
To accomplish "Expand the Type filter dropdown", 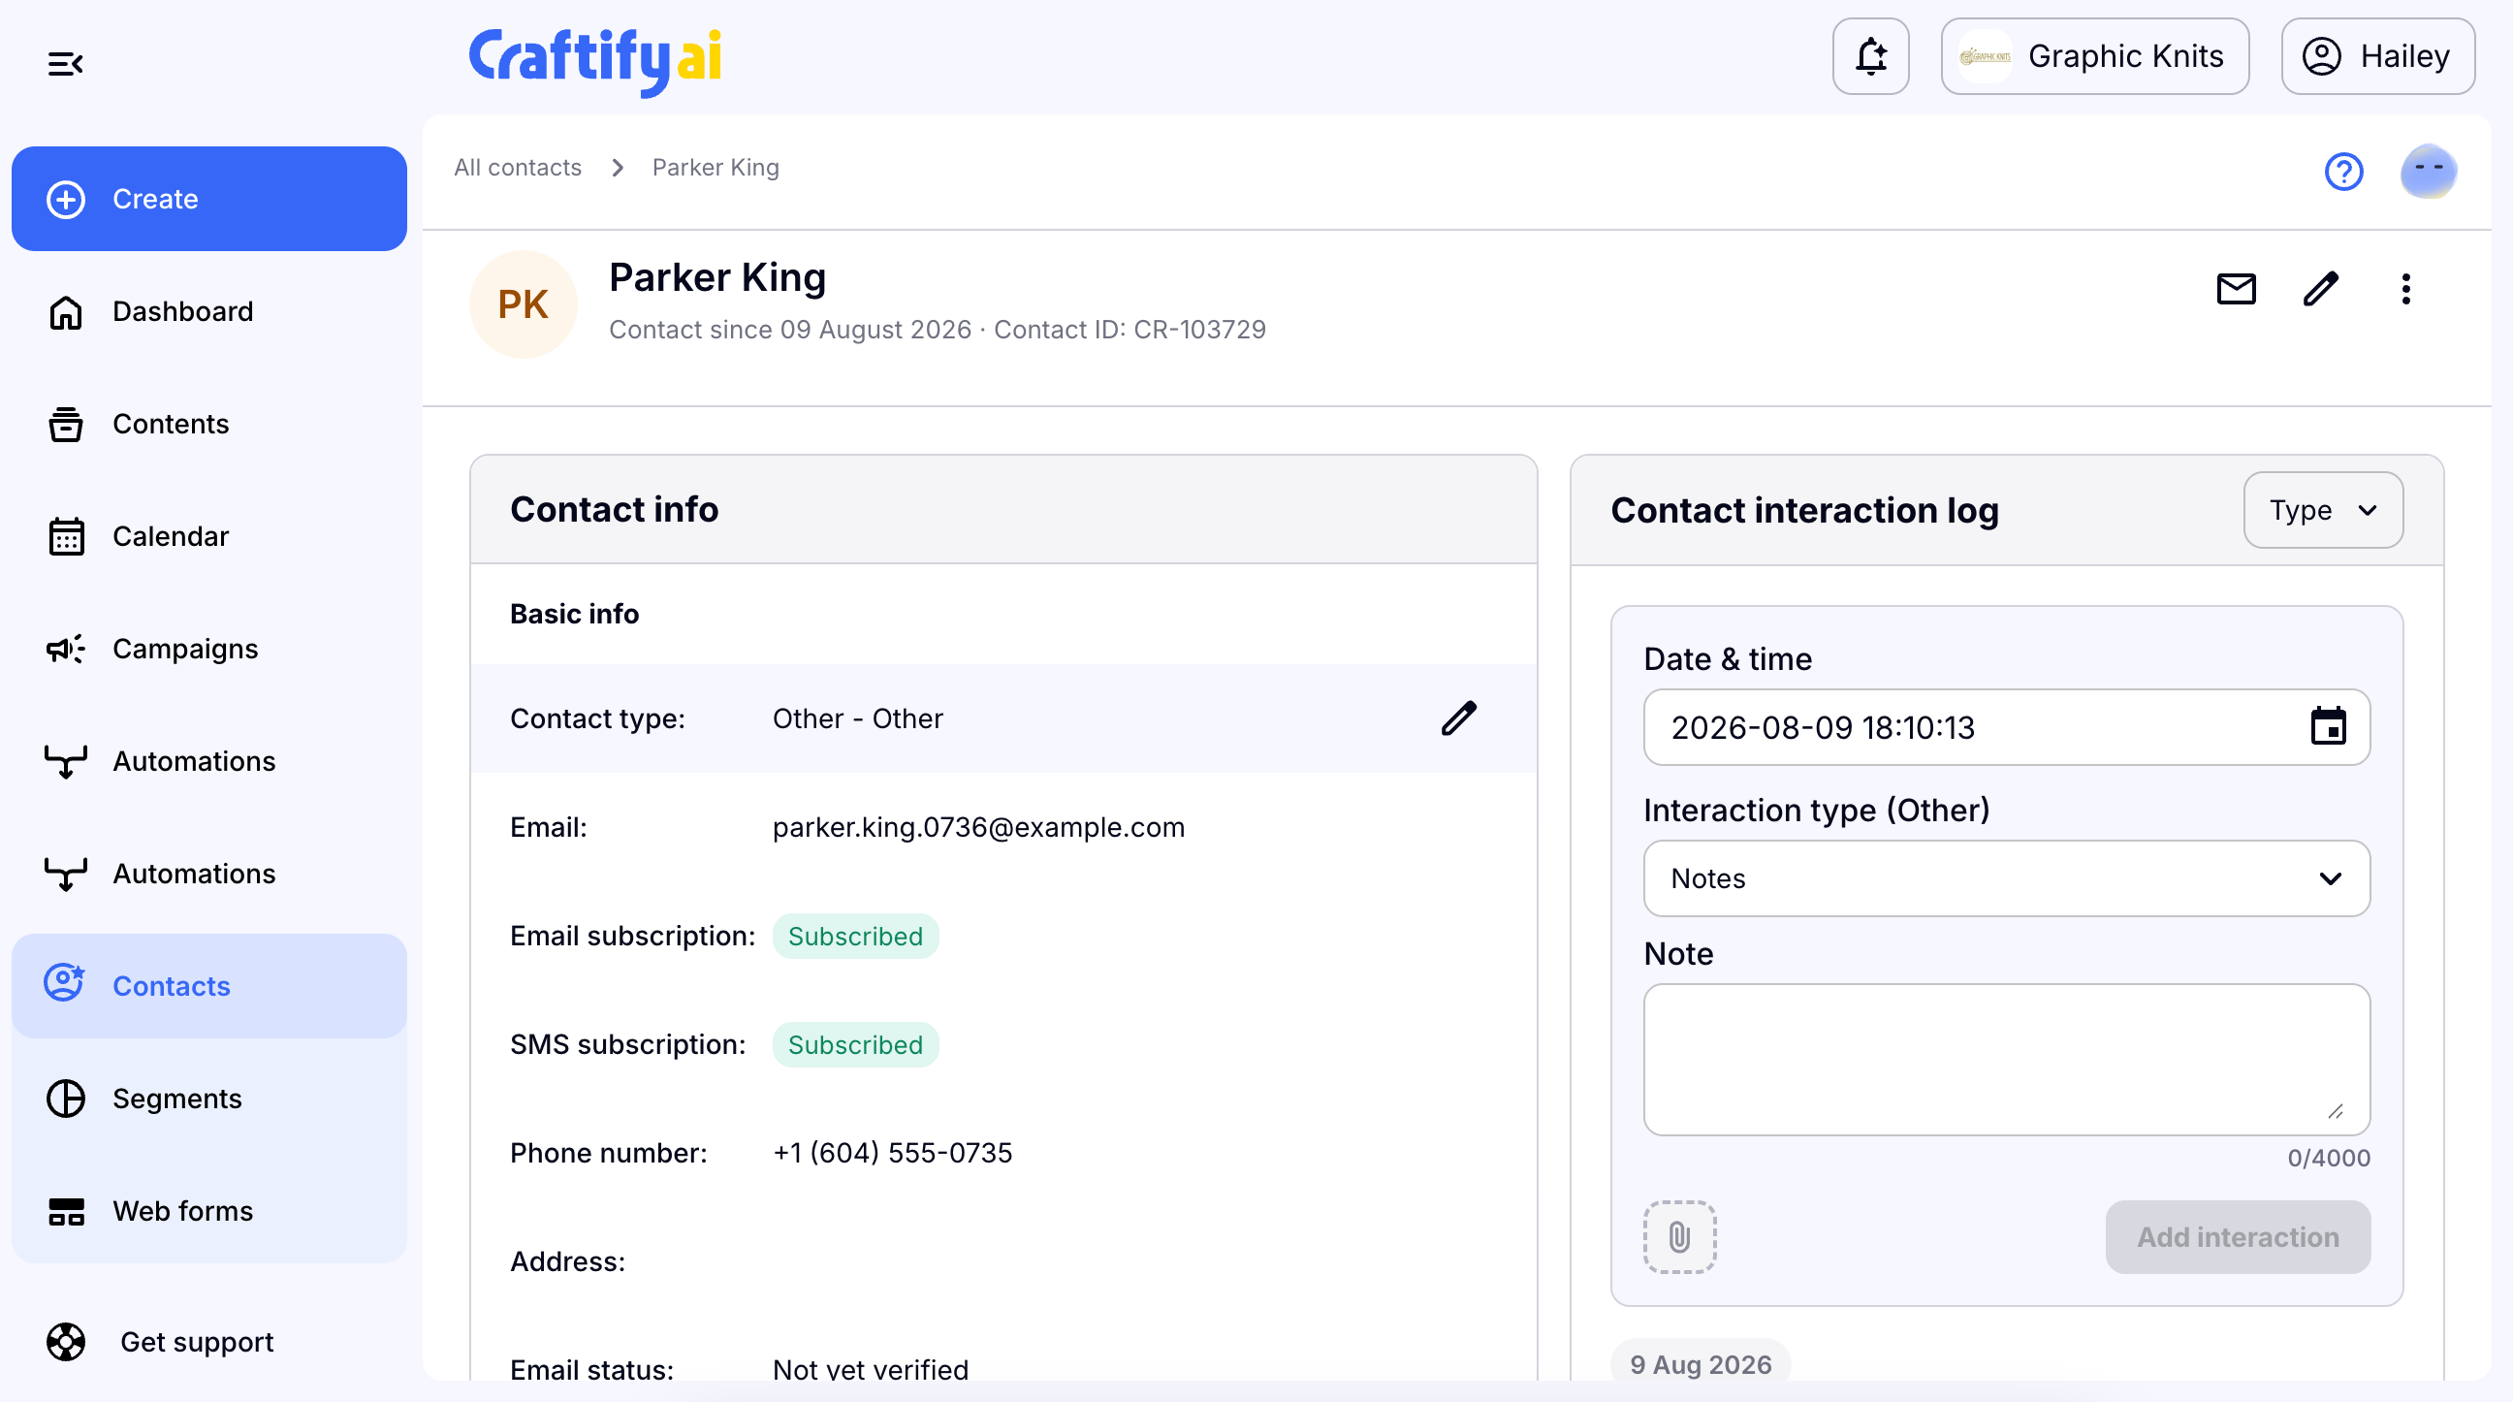I will [2323, 510].
